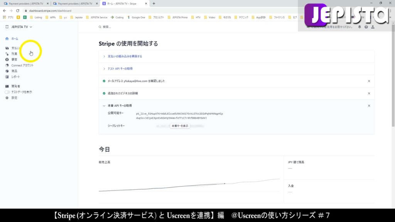Open 支払い payments via its sidebar icon
This screenshot has width=395, height=222.
7,48
